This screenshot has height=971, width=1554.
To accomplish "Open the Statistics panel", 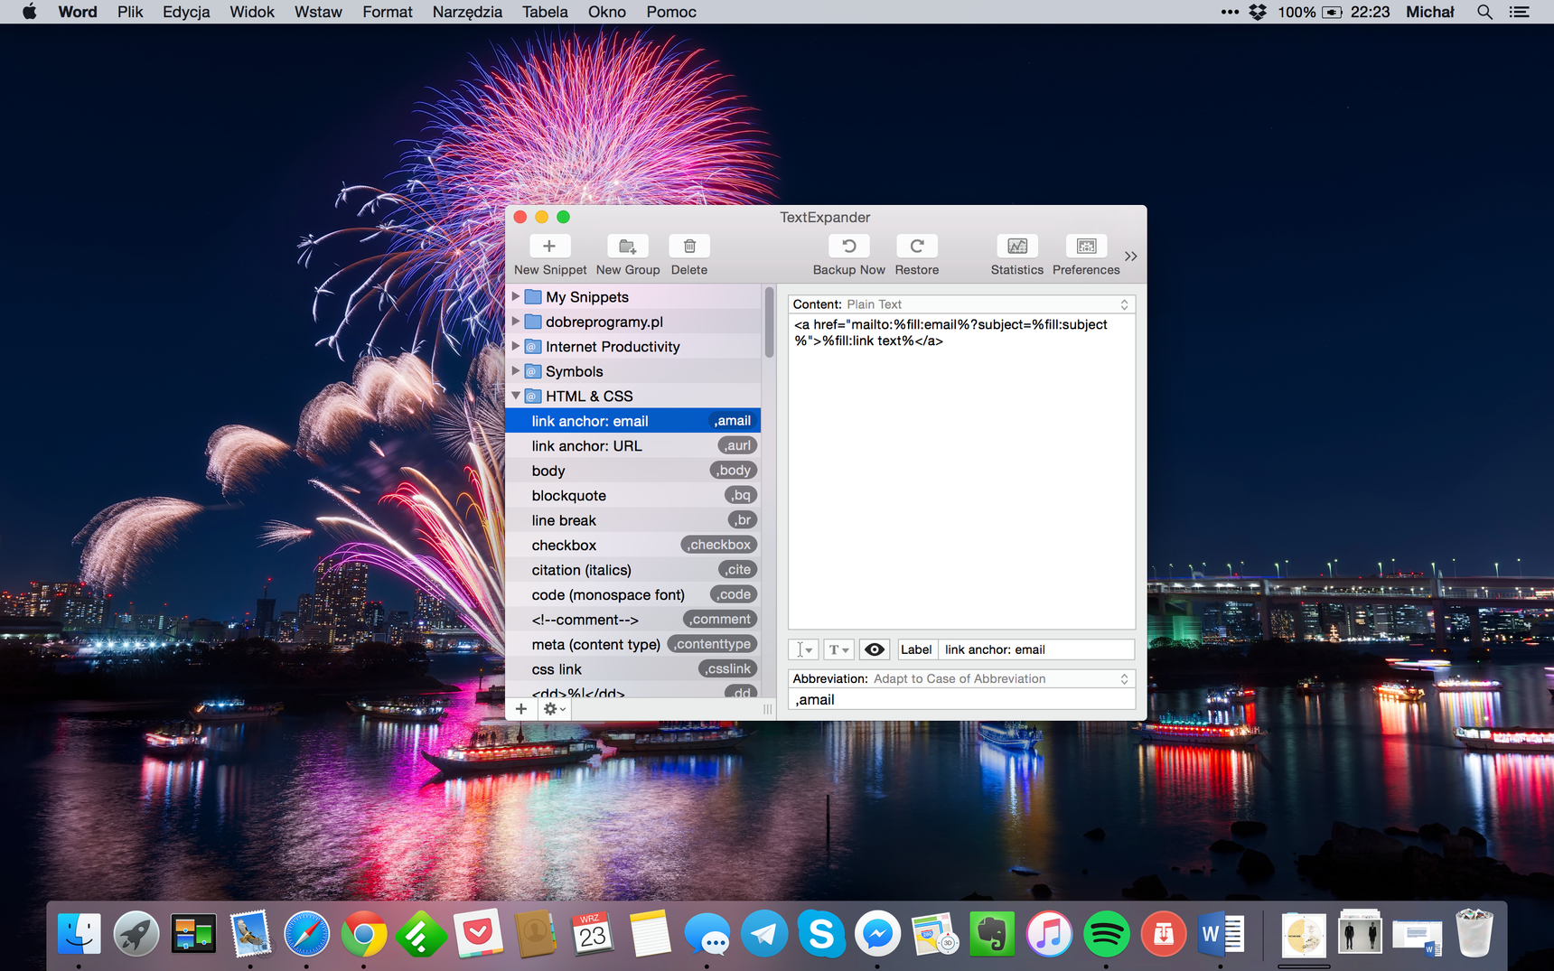I will 1017,247.
